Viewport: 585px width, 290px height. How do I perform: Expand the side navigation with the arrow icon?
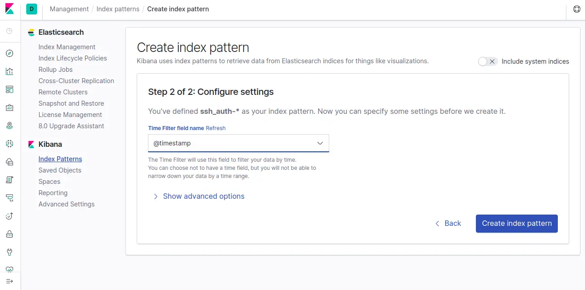coord(10,281)
